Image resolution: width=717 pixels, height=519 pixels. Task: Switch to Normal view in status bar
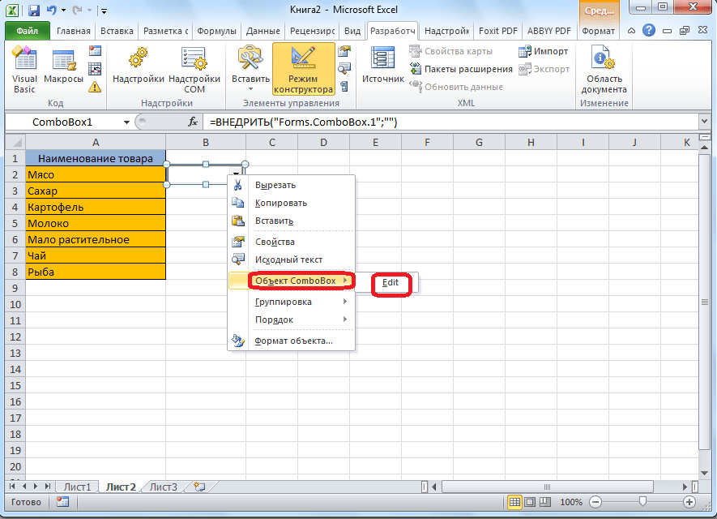513,502
